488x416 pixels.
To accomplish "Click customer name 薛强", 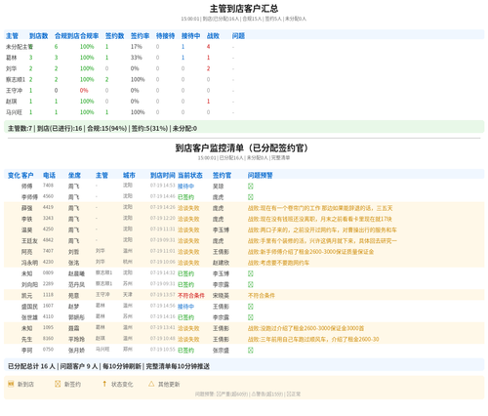I will [x=26, y=208].
